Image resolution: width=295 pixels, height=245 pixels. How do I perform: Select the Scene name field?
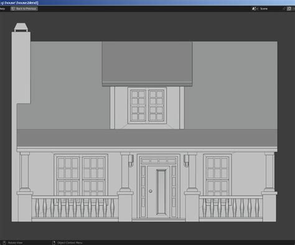click(271, 9)
